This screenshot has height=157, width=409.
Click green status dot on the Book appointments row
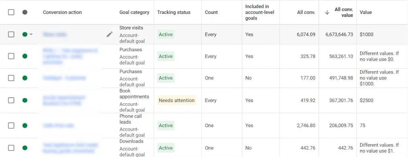(25, 100)
